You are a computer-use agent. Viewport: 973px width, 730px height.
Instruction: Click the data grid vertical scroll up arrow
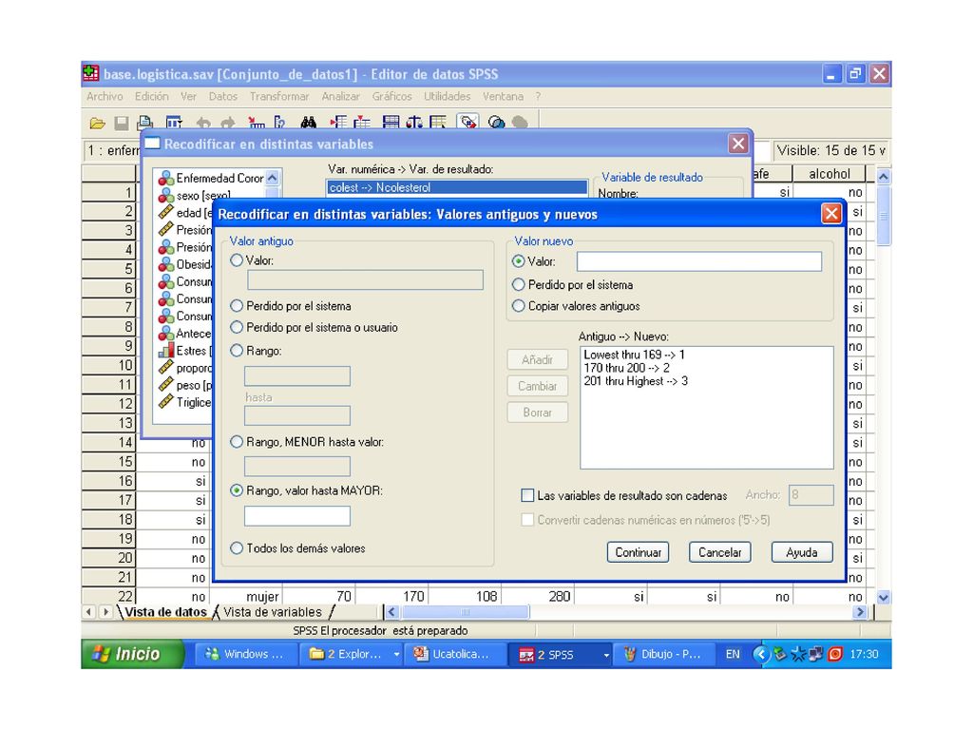tap(883, 176)
